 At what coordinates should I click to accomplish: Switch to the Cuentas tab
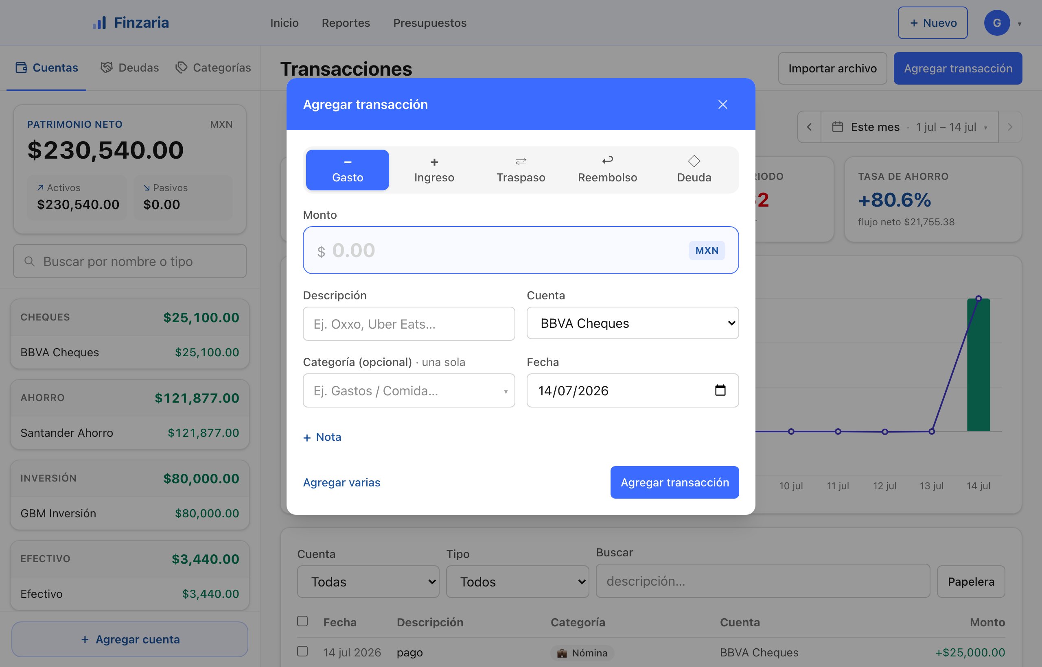(x=46, y=68)
